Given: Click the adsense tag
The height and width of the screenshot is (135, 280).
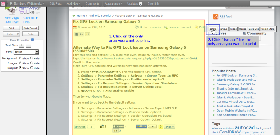Looking at the screenshot, I should (x=217, y=128).
